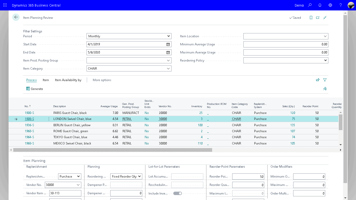Open item 1936-S link
This screenshot has height=200, width=356.
29,125
